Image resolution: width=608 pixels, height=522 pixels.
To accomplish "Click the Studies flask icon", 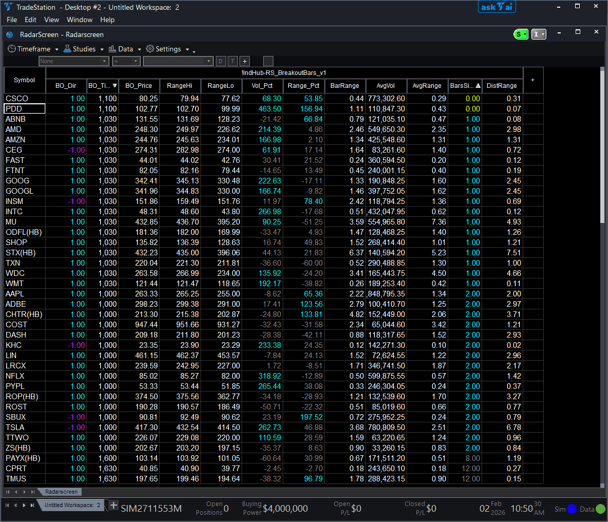I will [67, 49].
